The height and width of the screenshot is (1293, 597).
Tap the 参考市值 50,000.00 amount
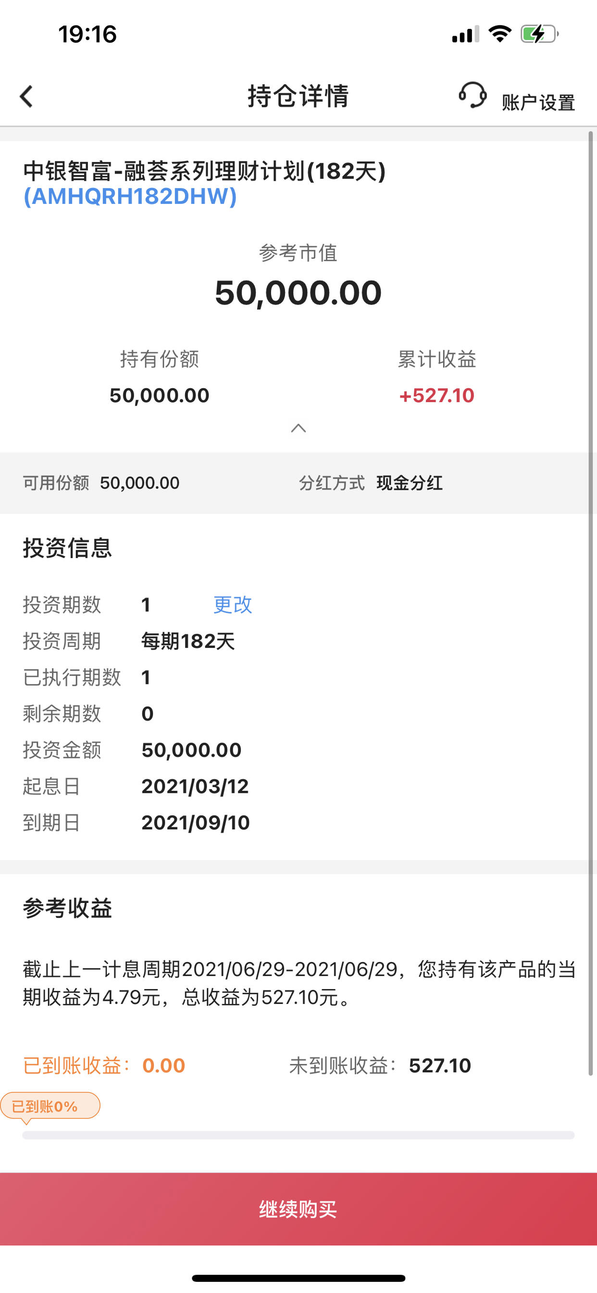tap(298, 292)
